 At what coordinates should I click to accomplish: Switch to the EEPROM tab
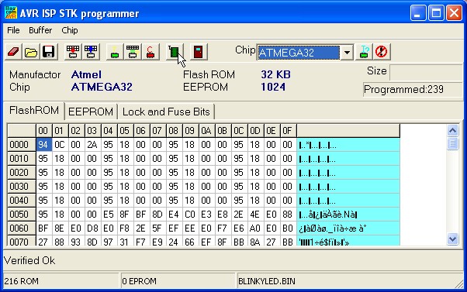click(91, 112)
